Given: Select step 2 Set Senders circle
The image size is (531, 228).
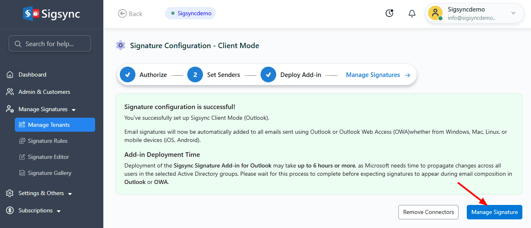Looking at the screenshot, I should pos(195,75).
